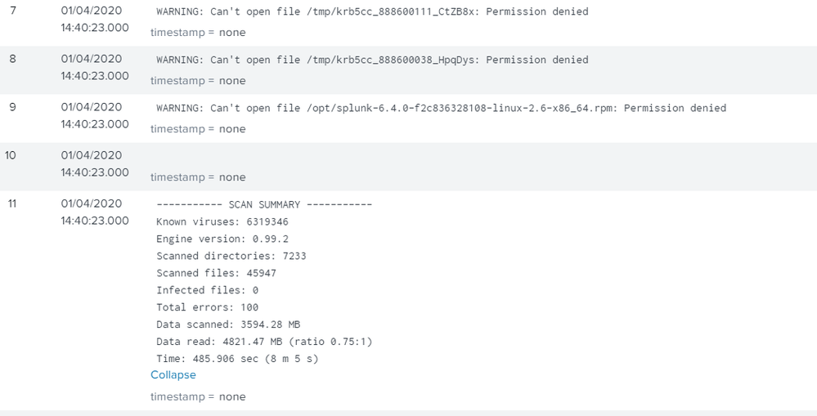Click the timestamp field value under SCAN SUMMARY
Image resolution: width=817 pixels, height=416 pixels.
(232, 397)
